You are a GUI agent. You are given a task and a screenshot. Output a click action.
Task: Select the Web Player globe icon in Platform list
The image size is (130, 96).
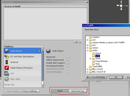pyautogui.click(x=7, y=51)
